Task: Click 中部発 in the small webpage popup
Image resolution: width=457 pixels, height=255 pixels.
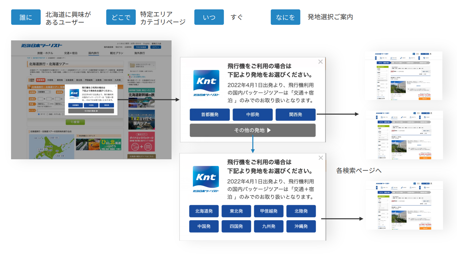Action: pos(91,106)
